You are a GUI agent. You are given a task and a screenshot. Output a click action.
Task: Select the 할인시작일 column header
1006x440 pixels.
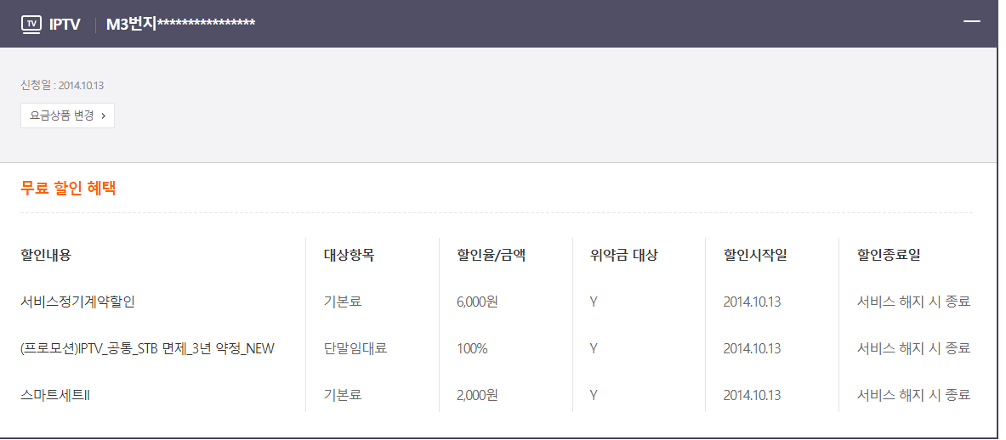tap(755, 254)
